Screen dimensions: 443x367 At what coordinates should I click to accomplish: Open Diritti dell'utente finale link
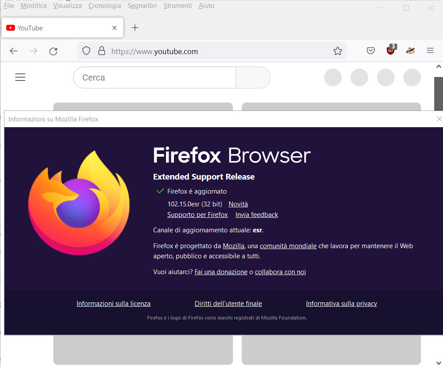pyautogui.click(x=228, y=304)
